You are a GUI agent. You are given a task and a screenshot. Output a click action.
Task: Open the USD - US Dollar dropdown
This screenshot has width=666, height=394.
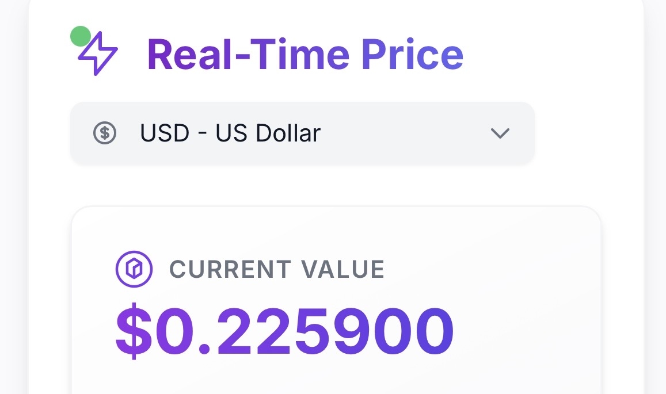pos(302,133)
